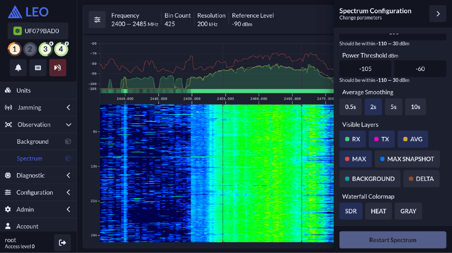Expand the Diagnostic menu chevron
This screenshot has width=452, height=253.
tap(68, 175)
